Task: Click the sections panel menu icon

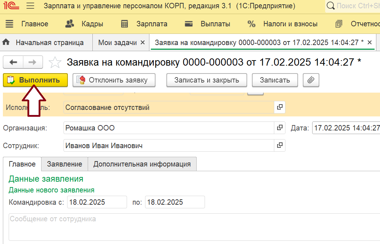Action: [x=9, y=24]
